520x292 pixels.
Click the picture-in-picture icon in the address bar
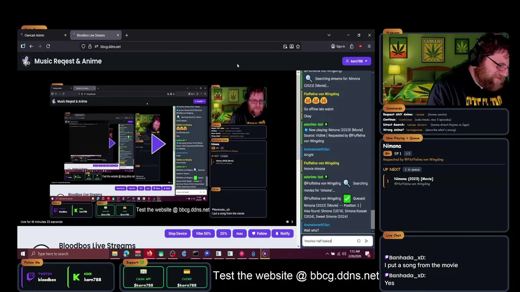click(285, 46)
